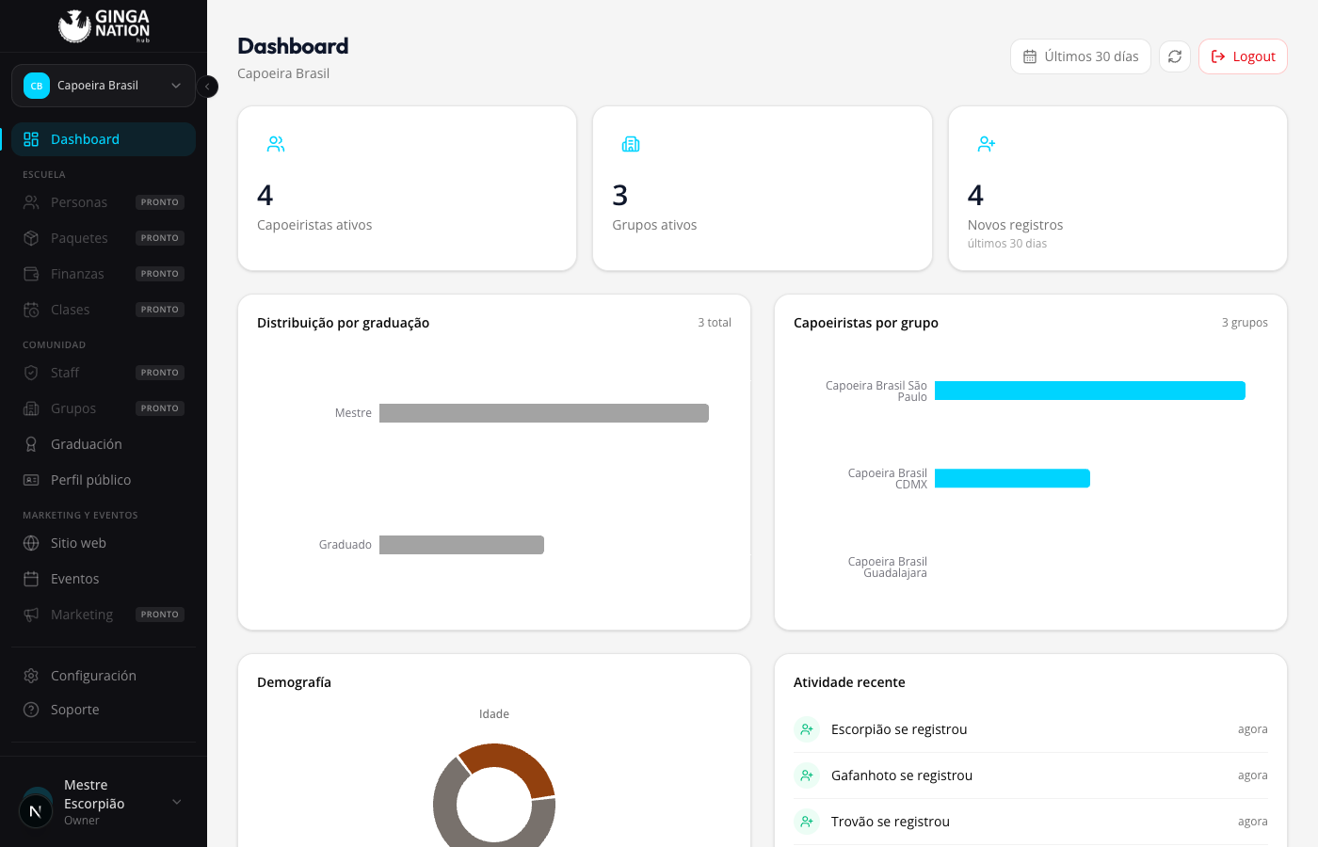Click the Capoeira Brasil Guadalajara label
This screenshot has height=847, width=1318.
888,567
